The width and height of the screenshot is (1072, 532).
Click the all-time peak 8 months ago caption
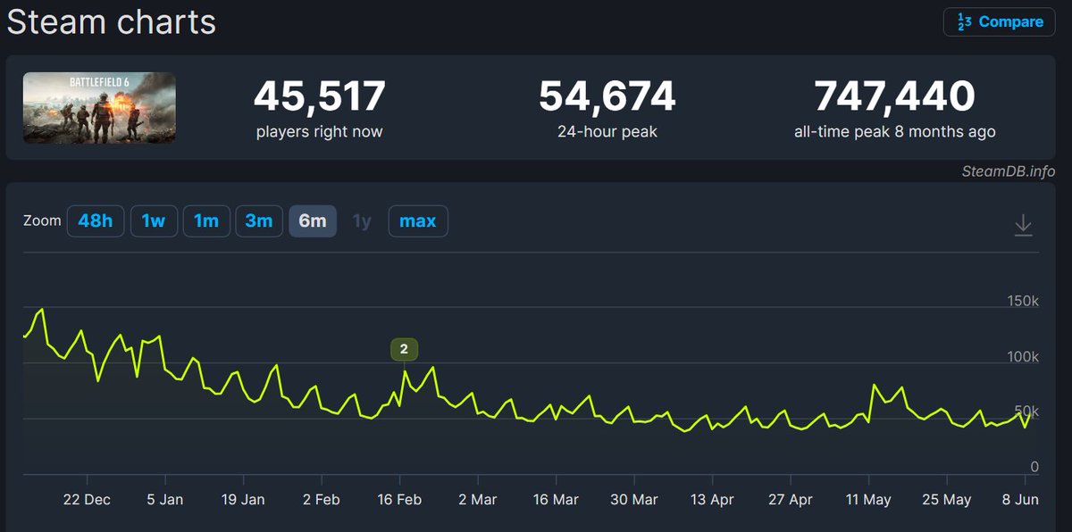click(895, 132)
